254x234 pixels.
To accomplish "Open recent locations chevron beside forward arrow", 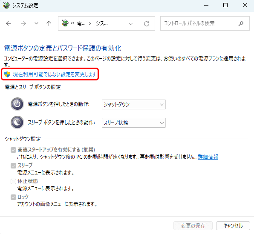I will tap(37, 23).
